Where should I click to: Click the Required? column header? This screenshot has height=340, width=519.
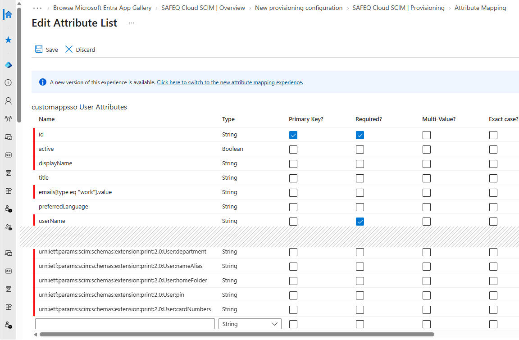coord(369,119)
